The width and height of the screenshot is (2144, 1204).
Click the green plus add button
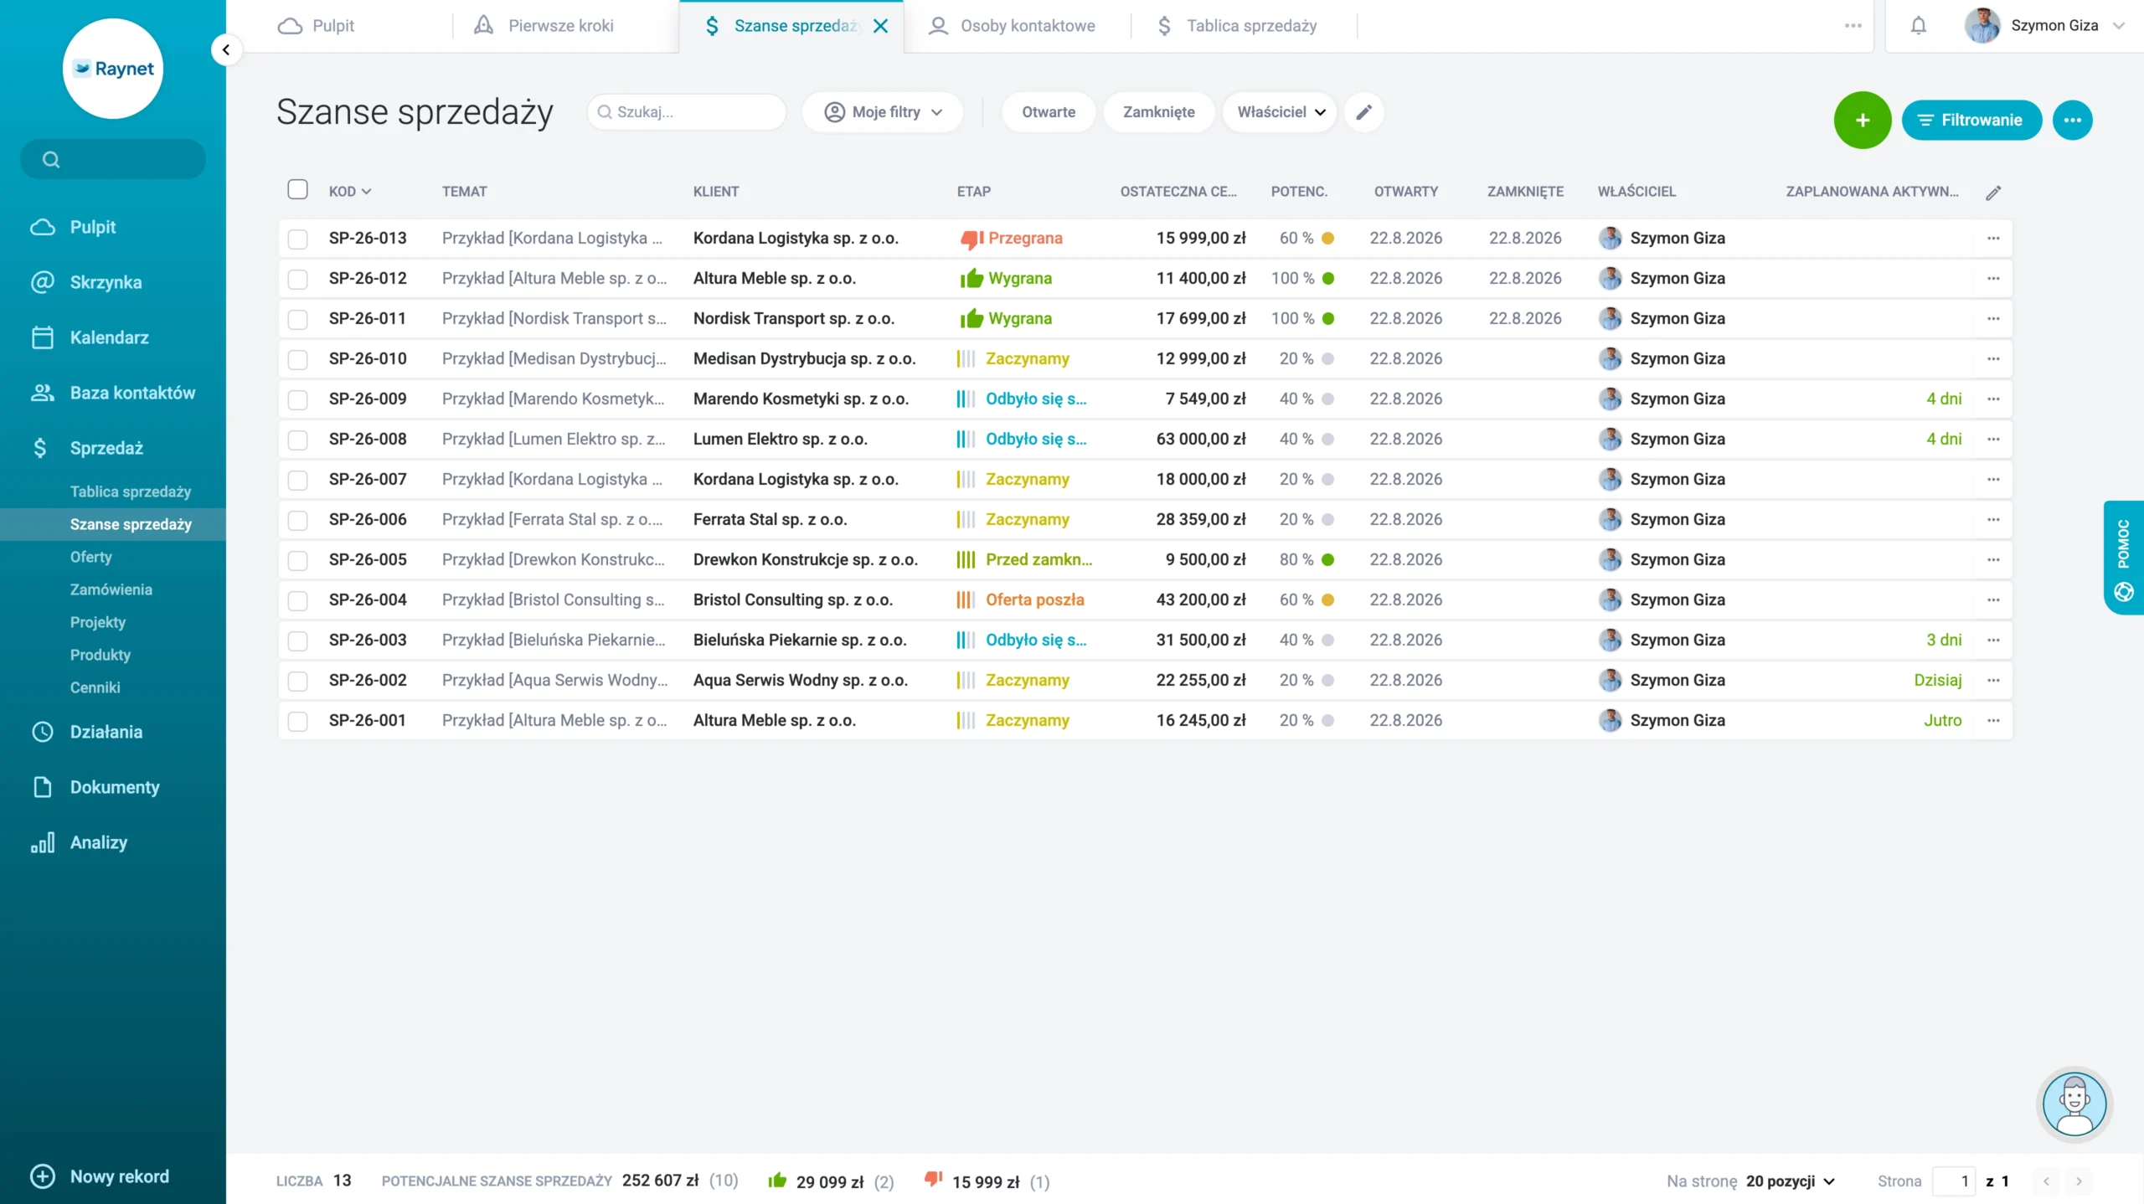(1863, 120)
